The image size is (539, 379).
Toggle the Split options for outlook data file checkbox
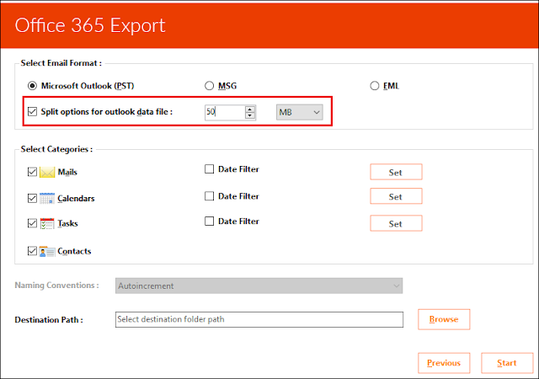pyautogui.click(x=32, y=111)
